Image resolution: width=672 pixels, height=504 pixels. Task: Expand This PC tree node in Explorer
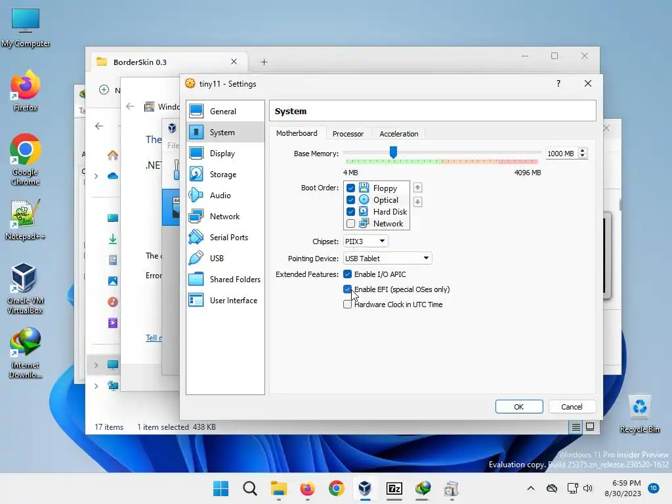pyautogui.click(x=96, y=365)
